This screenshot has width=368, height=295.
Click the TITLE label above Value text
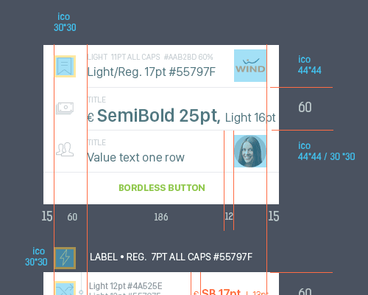click(x=96, y=142)
